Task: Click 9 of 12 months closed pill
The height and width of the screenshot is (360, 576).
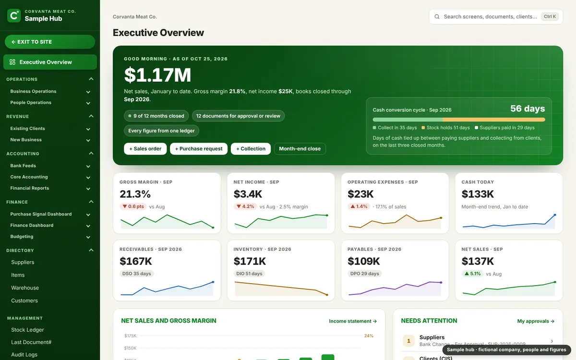Action: point(156,116)
